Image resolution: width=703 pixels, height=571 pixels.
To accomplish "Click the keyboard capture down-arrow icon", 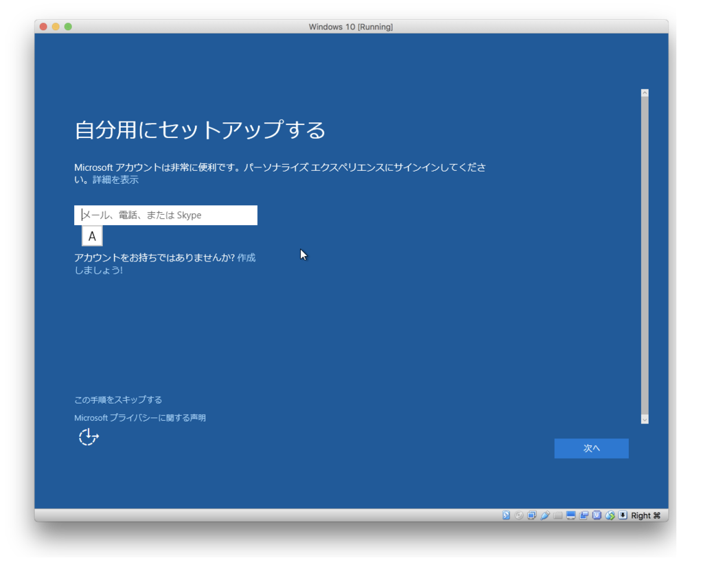I will click(623, 515).
